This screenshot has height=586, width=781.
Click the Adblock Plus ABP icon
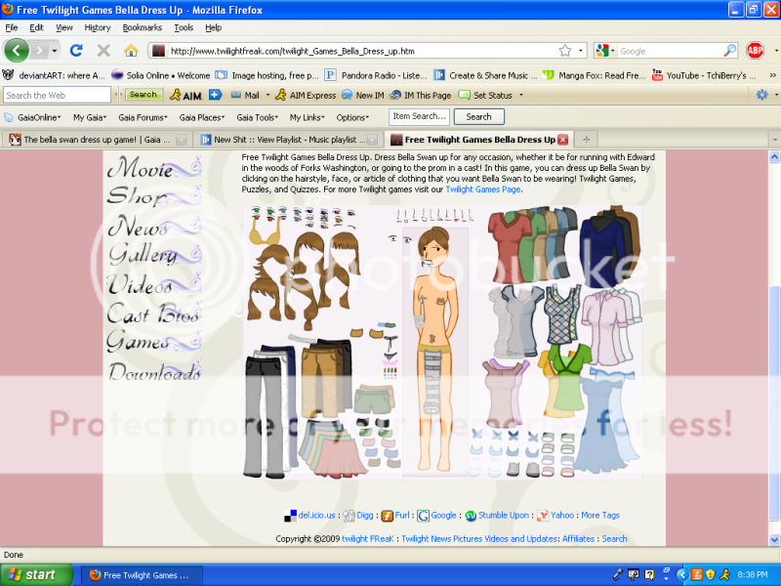(755, 50)
